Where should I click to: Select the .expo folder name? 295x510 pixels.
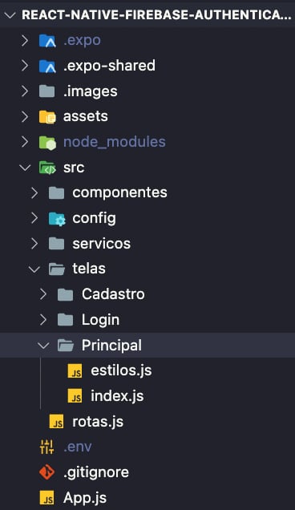pos(82,40)
